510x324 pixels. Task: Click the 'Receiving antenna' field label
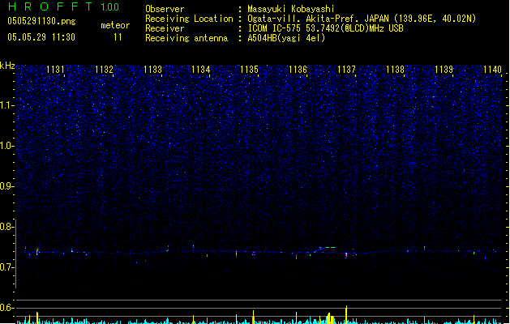186,38
